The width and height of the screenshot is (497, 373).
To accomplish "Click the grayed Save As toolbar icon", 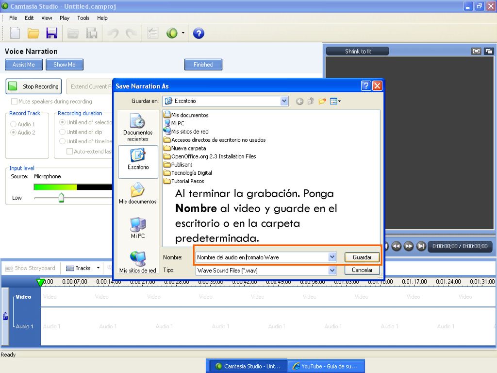I will (92, 34).
